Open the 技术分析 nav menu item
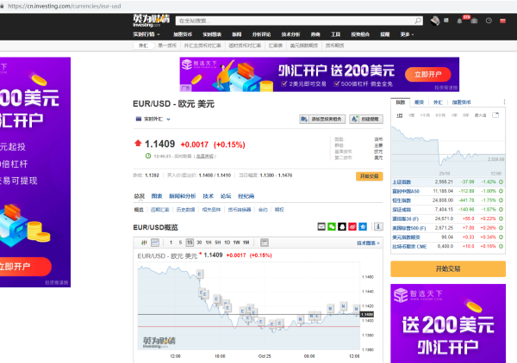The image size is (517, 363). click(x=291, y=34)
